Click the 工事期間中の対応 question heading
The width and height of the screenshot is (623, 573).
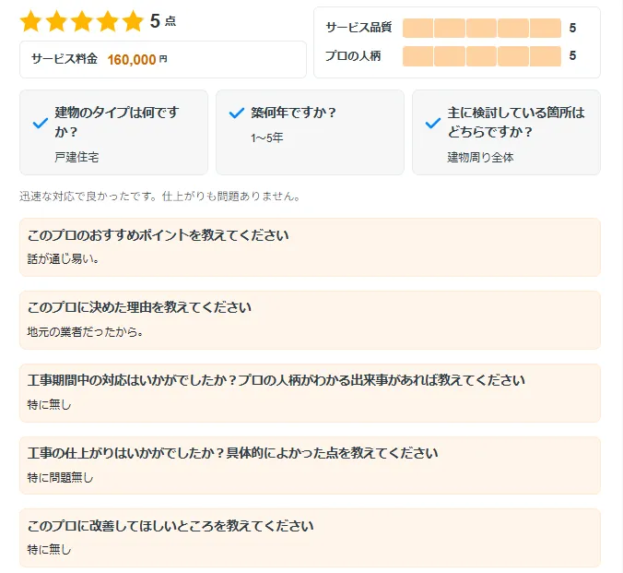276,380
